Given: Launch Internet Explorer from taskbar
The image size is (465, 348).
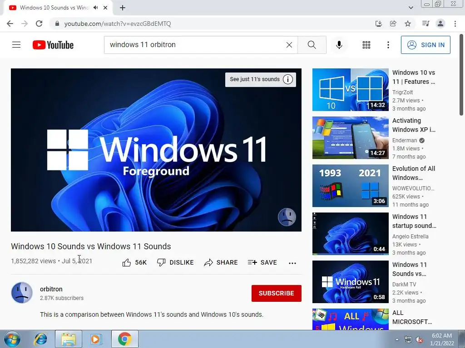Looking at the screenshot, I should (40, 339).
